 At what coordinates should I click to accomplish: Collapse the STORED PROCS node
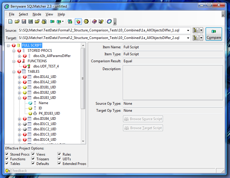[x=14, y=51]
